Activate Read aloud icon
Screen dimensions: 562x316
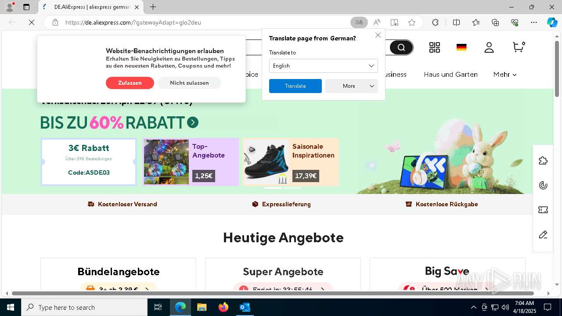(x=377, y=22)
